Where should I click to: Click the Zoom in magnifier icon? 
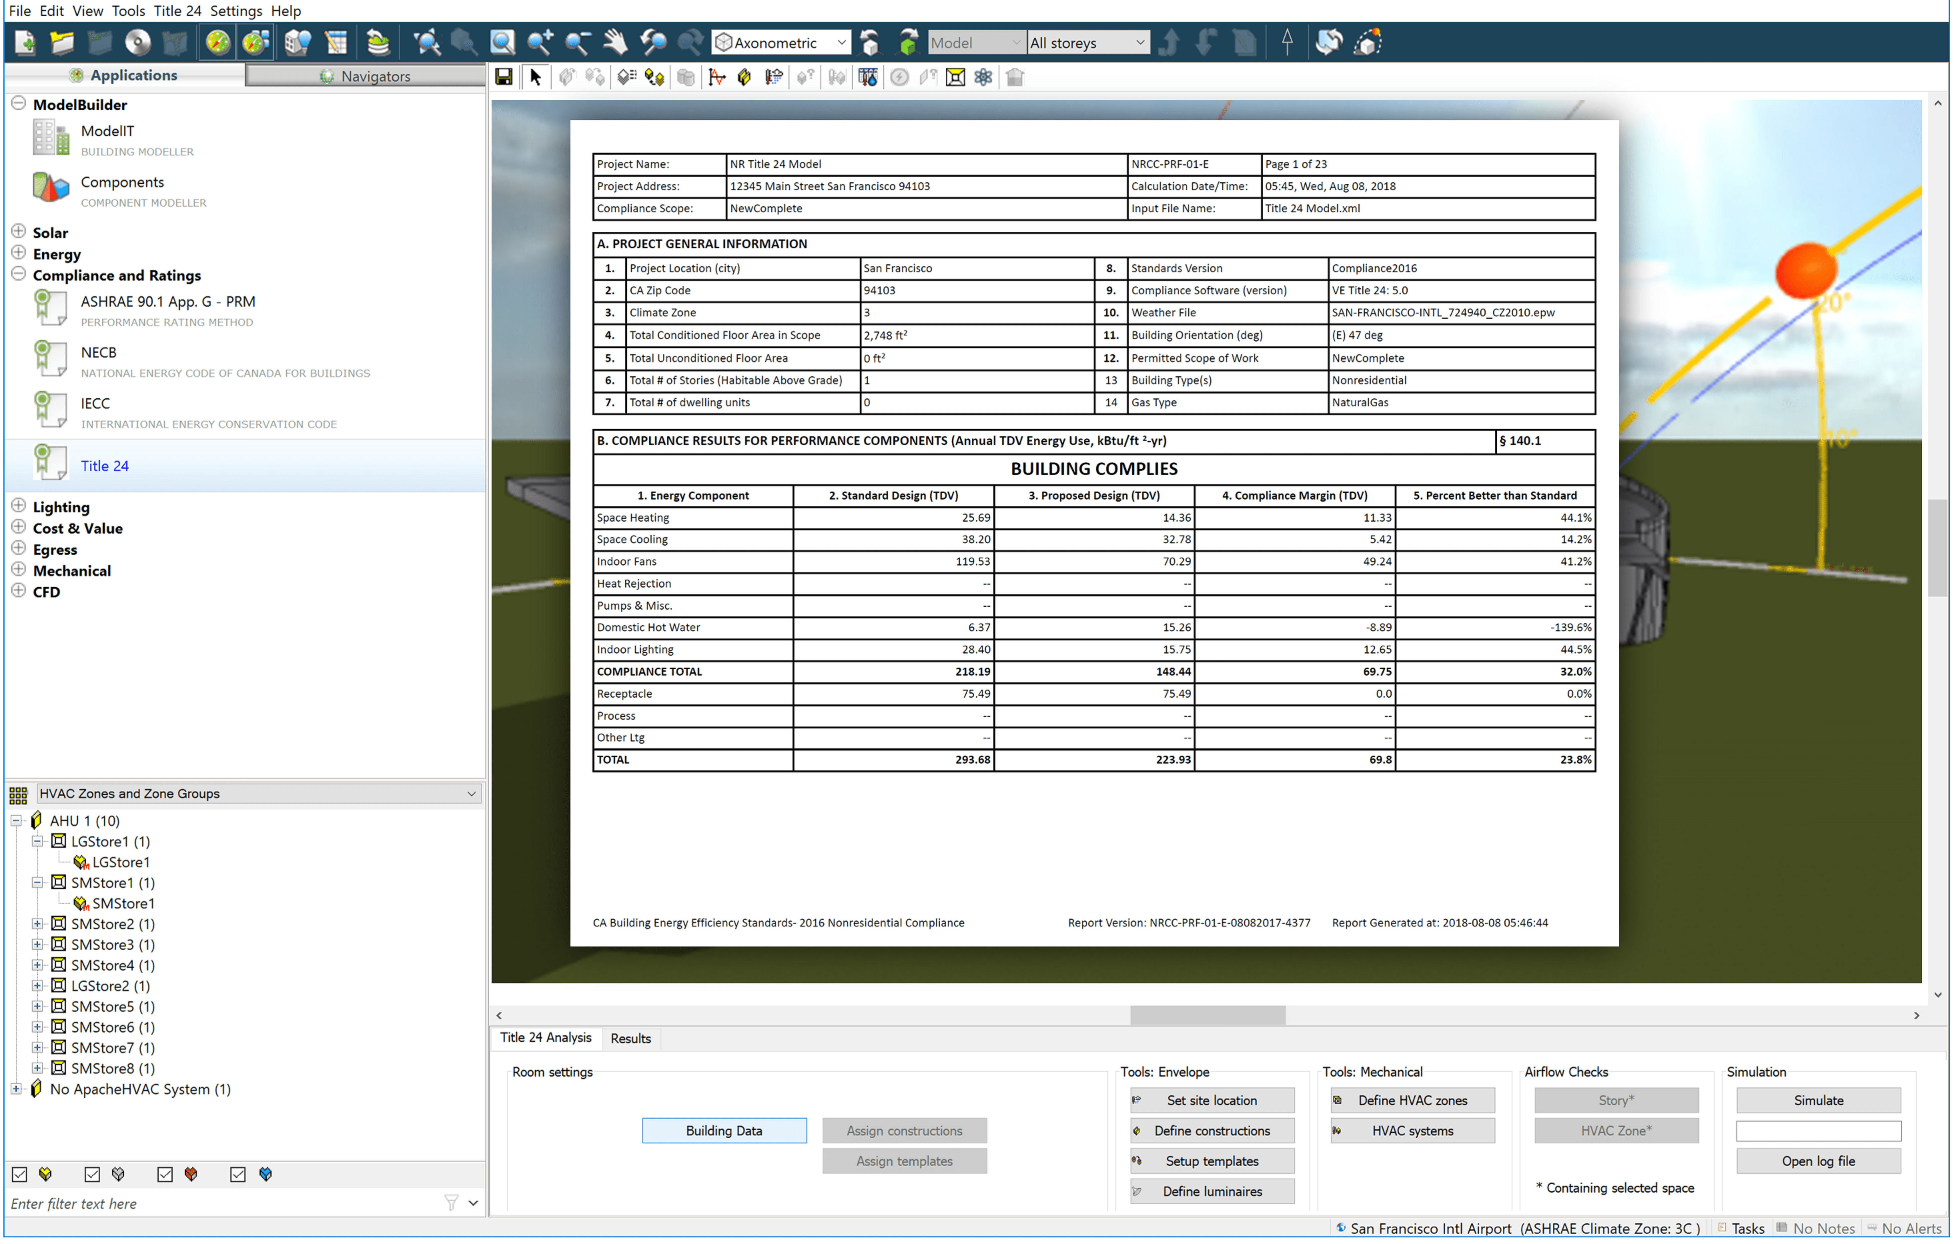(x=540, y=42)
